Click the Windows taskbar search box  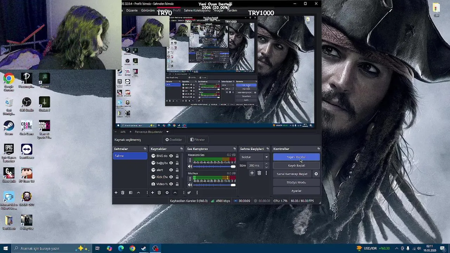coord(52,248)
